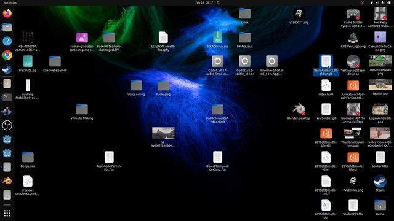Open the Help icon in the dock
The image size is (394, 221).
(x=7, y=41)
